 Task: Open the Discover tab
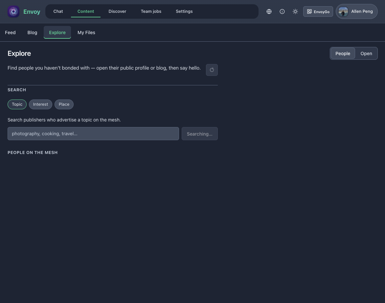117,11
